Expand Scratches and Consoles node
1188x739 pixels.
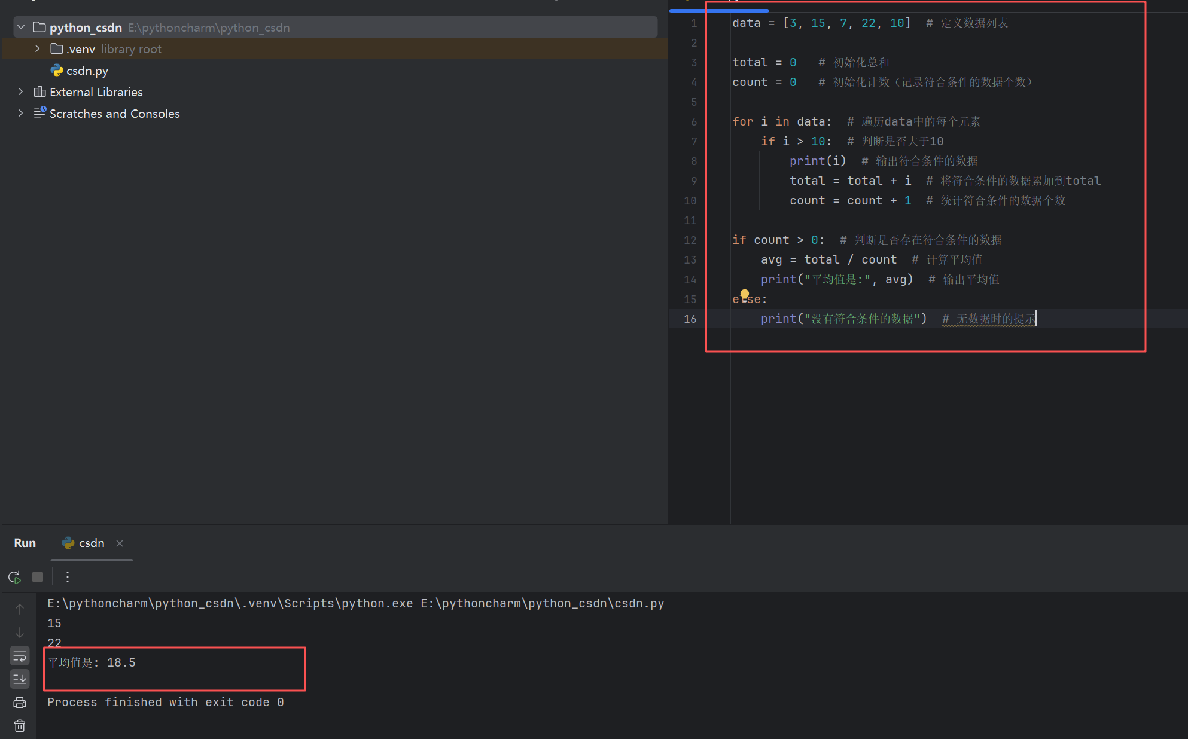[21, 114]
